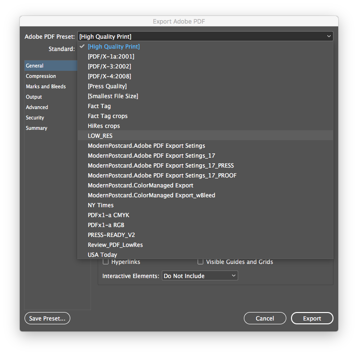Go to the Security section

[35, 118]
